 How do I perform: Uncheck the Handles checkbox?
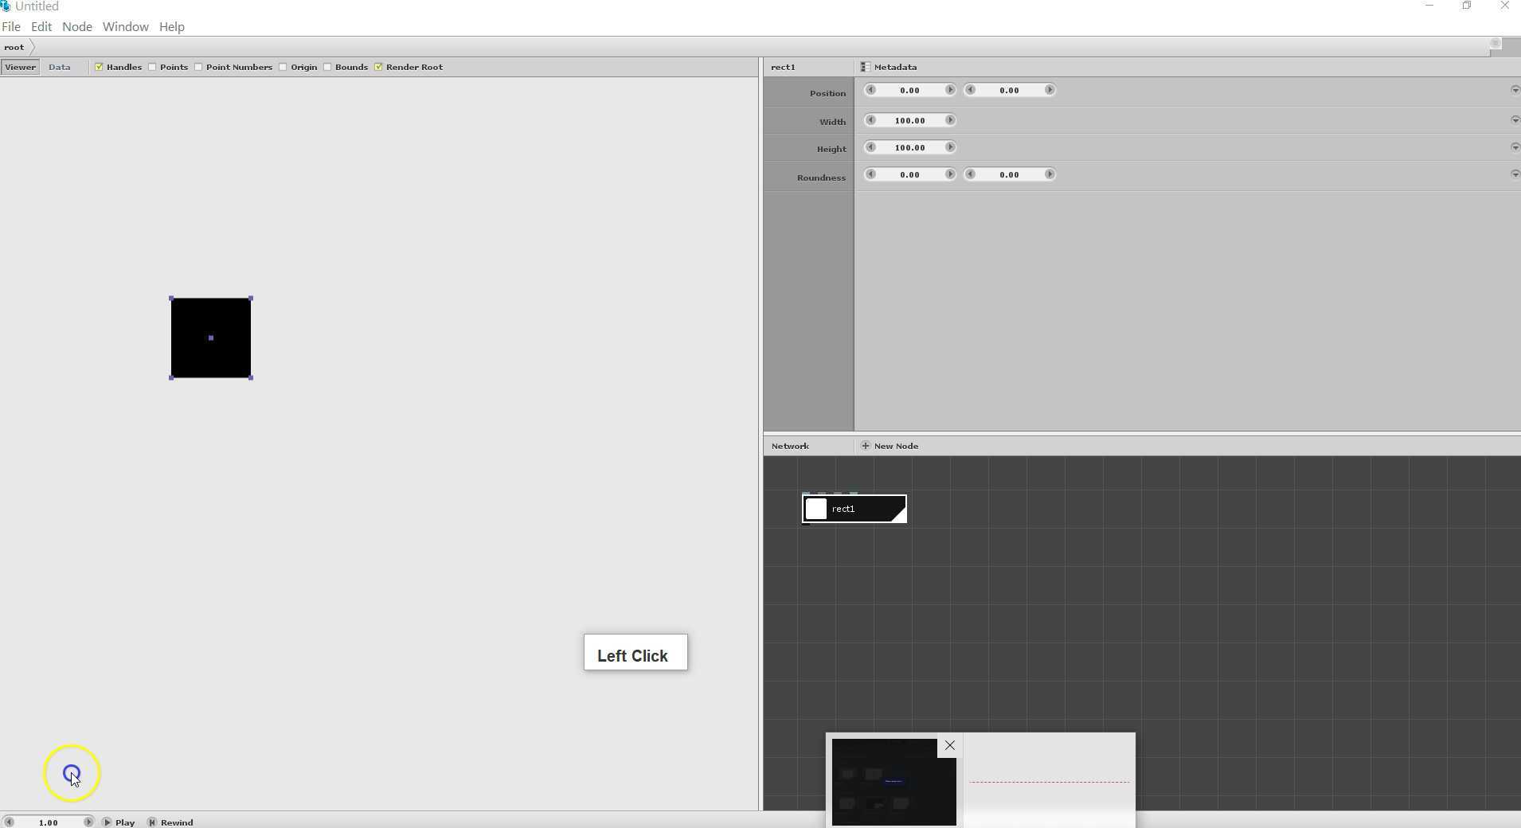pyautogui.click(x=99, y=67)
